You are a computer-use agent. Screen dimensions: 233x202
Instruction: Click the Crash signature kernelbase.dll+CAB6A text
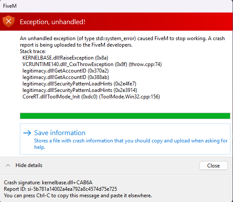(48, 183)
